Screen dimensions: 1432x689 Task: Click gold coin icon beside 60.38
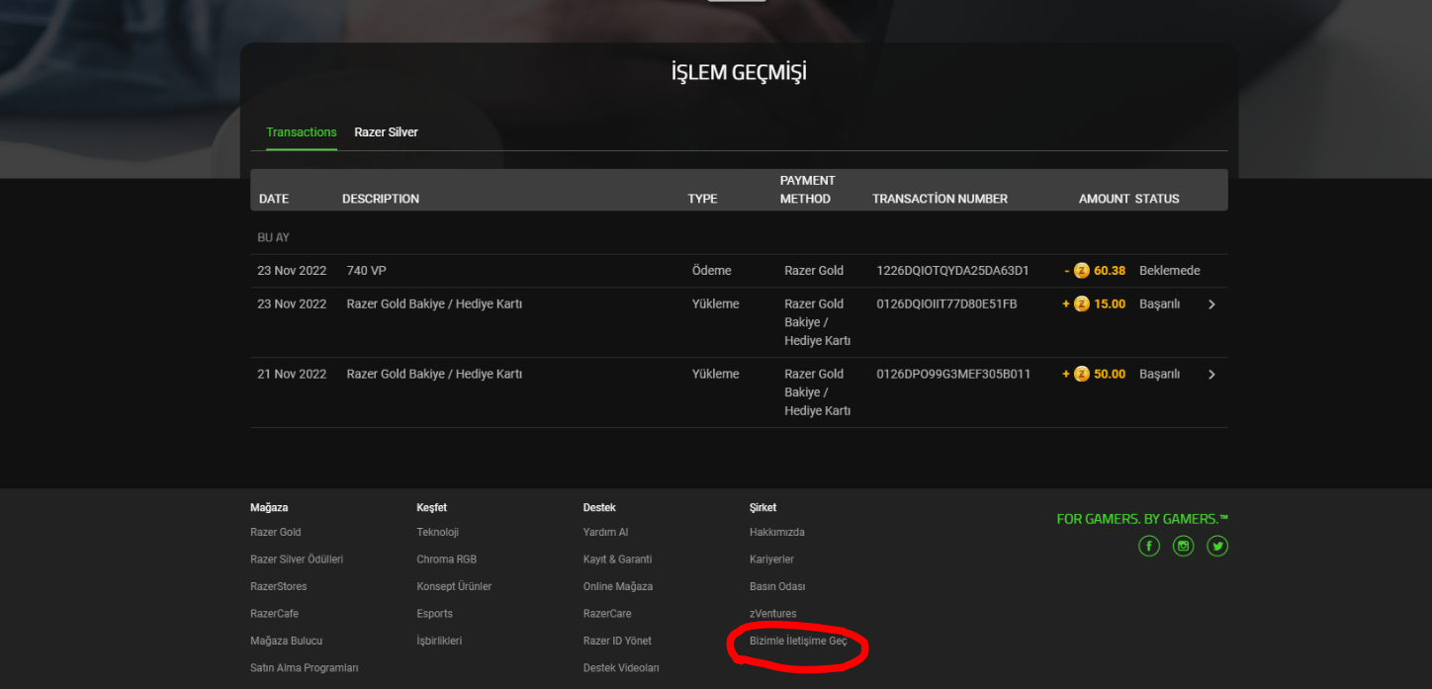pos(1082,271)
